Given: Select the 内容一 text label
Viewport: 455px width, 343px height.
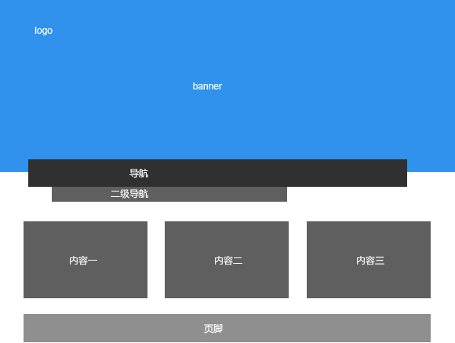Looking at the screenshot, I should click(x=83, y=261).
